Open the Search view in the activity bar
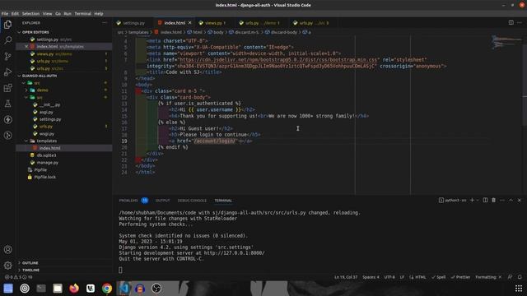This screenshot has height=296, width=527. [7, 40]
